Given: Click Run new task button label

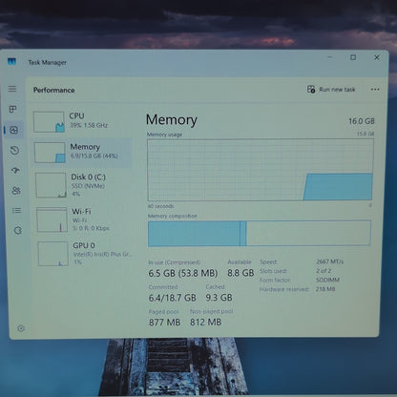Looking at the screenshot, I should (x=337, y=90).
